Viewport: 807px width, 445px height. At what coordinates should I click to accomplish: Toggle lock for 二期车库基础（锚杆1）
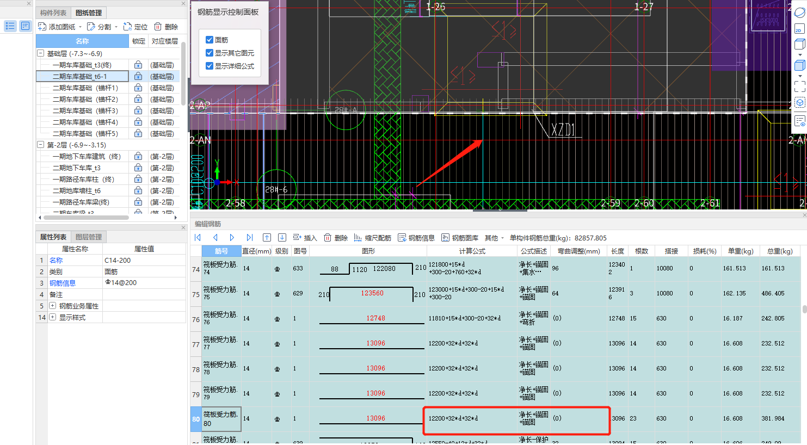tap(138, 88)
